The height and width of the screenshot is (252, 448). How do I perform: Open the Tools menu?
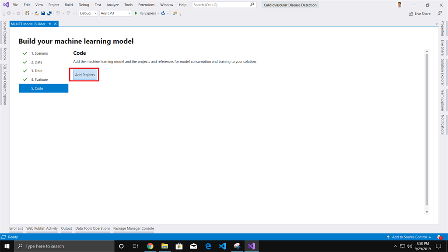pos(128,4)
